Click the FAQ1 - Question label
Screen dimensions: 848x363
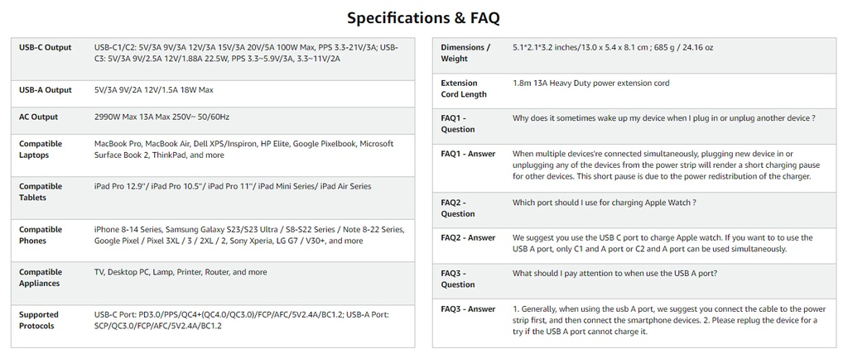point(458,124)
